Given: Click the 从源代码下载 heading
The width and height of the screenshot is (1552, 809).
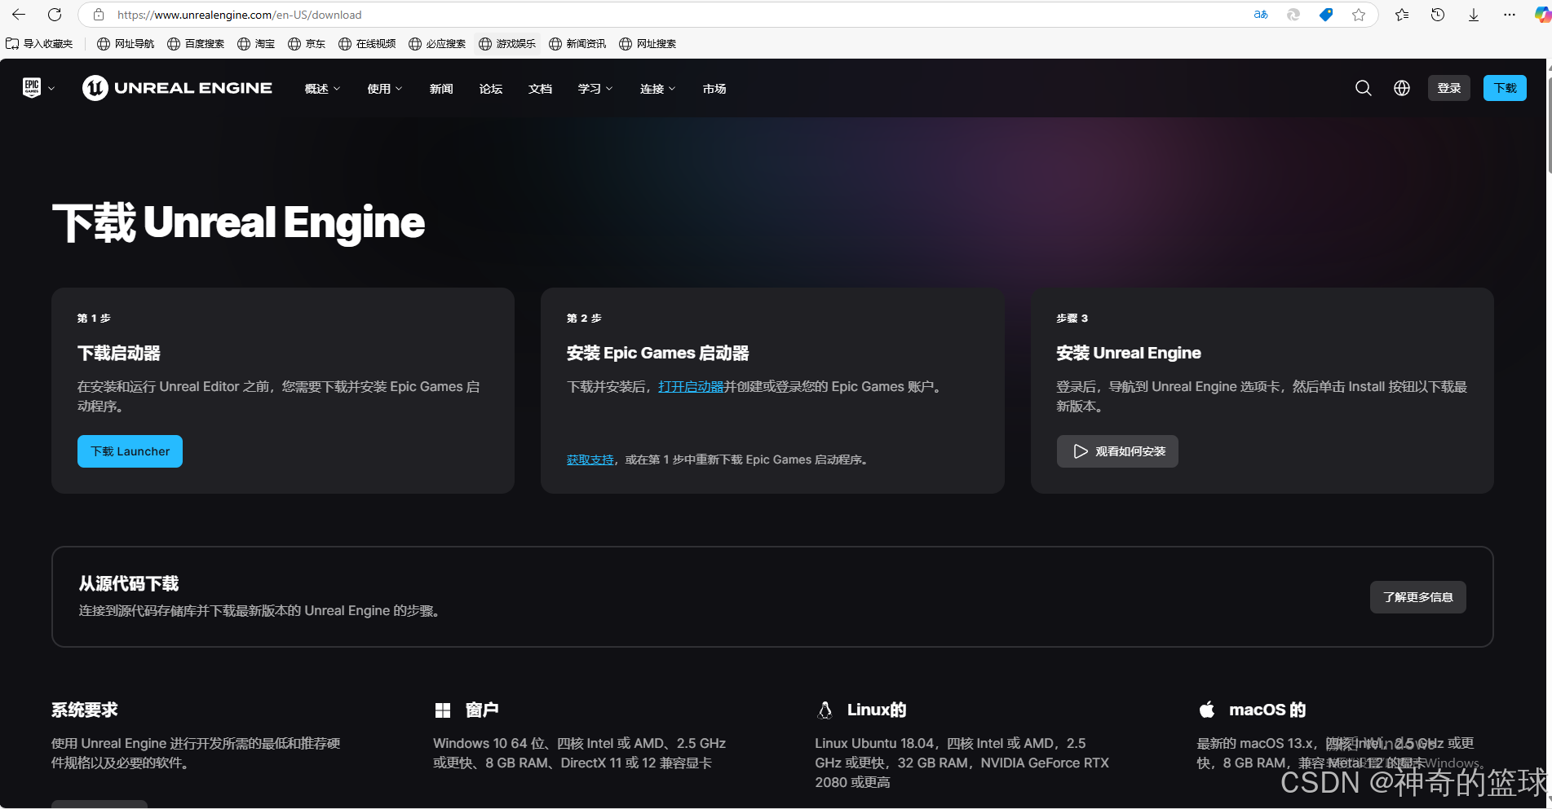Looking at the screenshot, I should 129,583.
